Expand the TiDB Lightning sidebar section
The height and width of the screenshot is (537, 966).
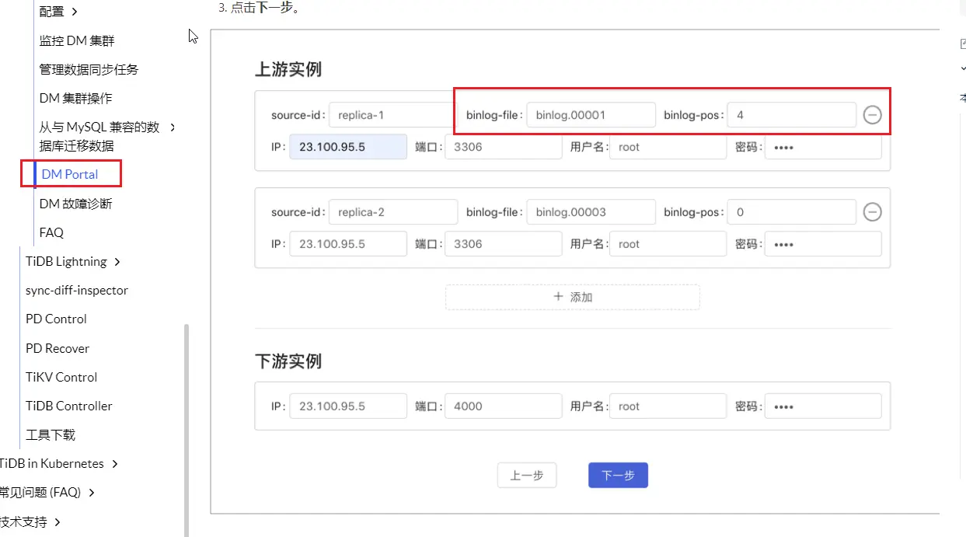pyautogui.click(x=117, y=262)
